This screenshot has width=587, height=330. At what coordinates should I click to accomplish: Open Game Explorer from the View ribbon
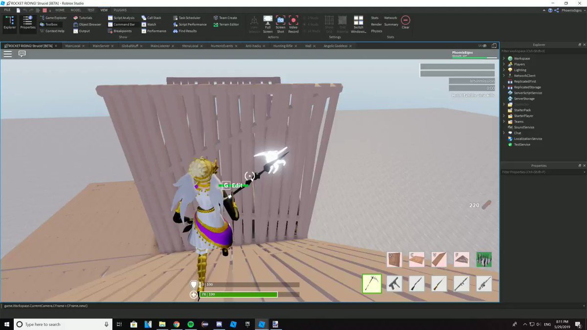click(x=53, y=18)
